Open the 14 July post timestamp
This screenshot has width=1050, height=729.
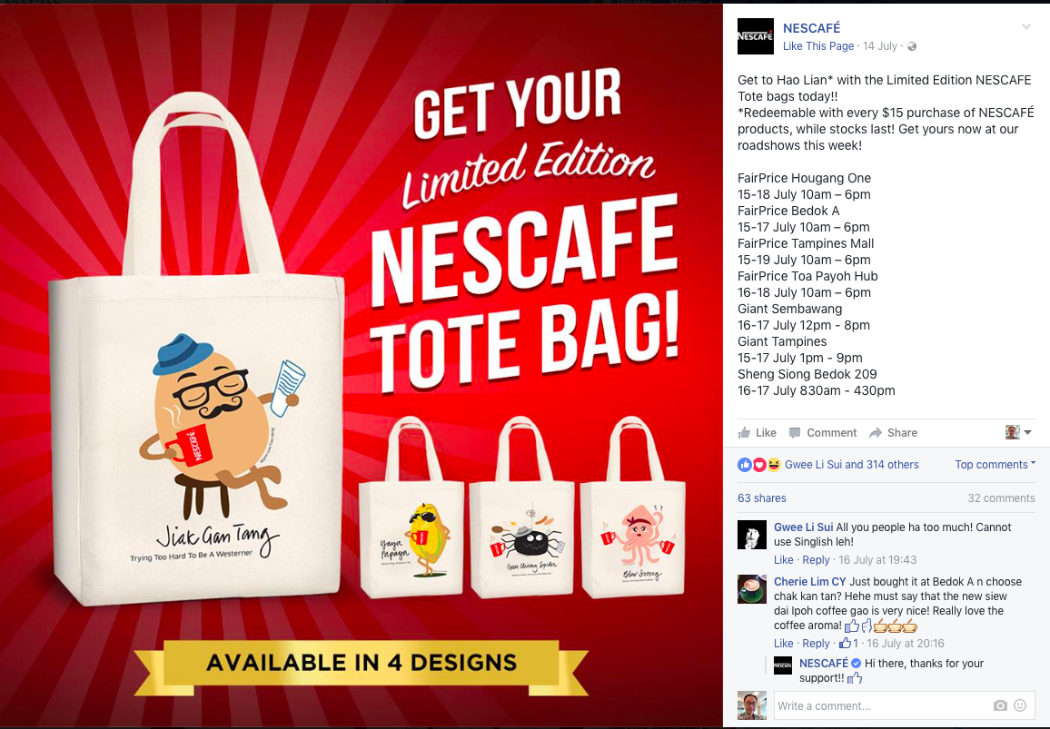[880, 46]
